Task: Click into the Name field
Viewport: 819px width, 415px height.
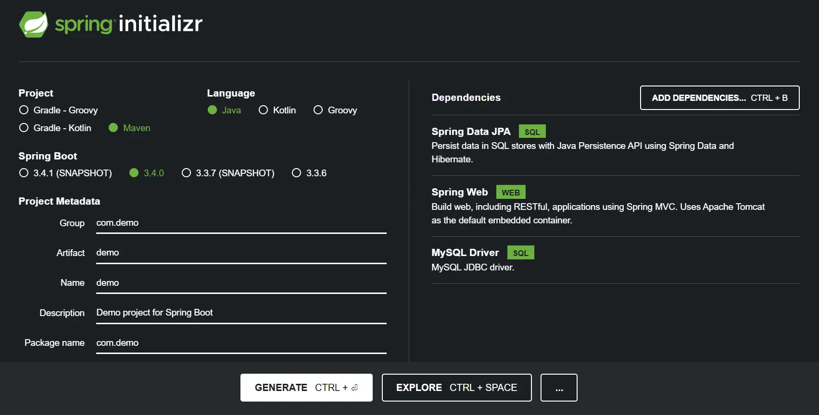Action: tap(241, 283)
